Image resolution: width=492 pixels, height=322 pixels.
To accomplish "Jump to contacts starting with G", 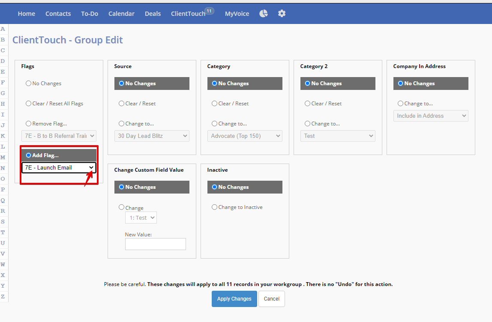I will [x=3, y=93].
